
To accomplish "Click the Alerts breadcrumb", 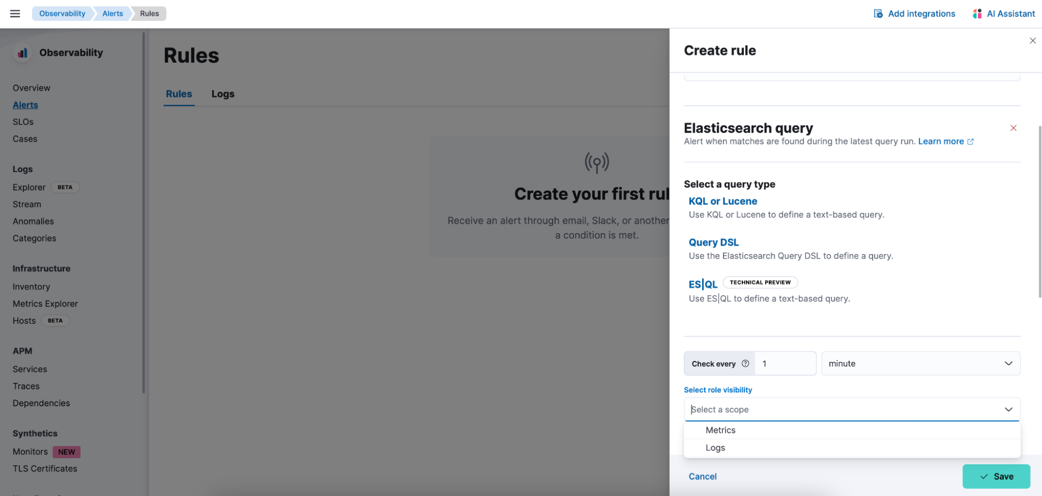I will pyautogui.click(x=112, y=13).
